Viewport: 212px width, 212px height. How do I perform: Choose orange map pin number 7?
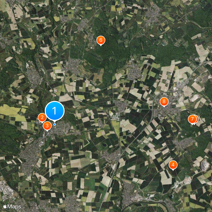(192, 119)
